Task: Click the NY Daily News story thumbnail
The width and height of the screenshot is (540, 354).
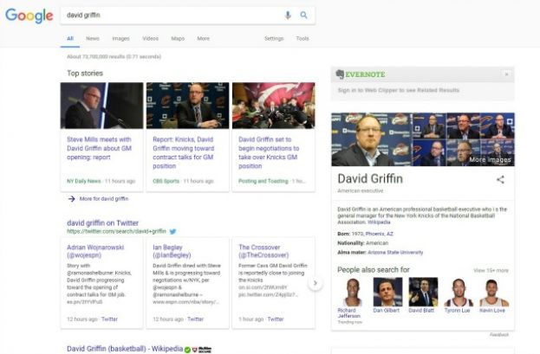Action: pos(101,106)
